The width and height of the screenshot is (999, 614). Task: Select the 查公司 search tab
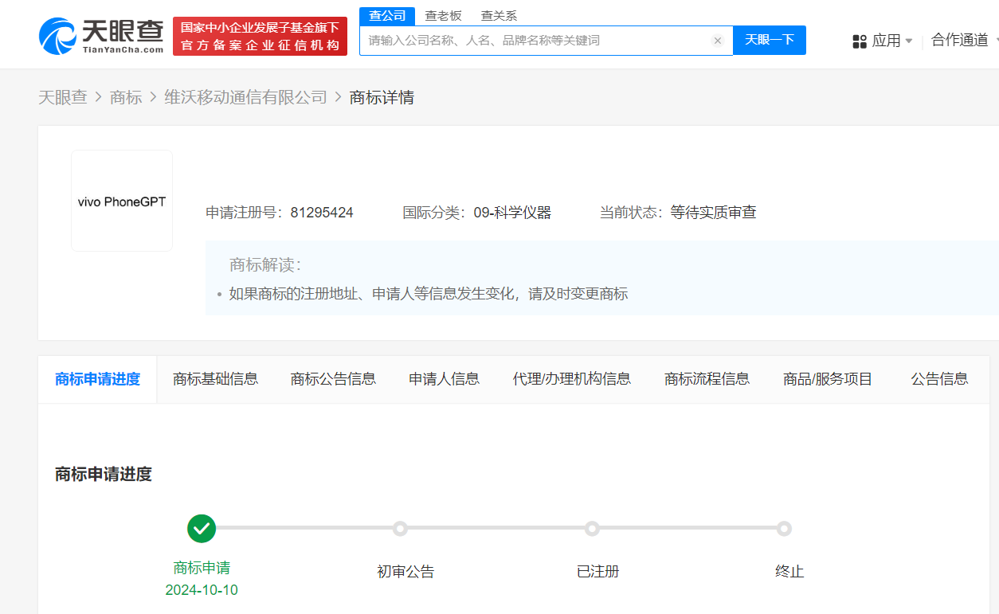pos(387,16)
